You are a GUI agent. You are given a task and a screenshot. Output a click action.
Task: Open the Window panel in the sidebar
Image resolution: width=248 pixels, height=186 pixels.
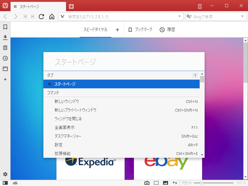pos(5,69)
